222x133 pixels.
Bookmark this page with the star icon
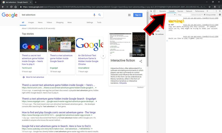210,7
